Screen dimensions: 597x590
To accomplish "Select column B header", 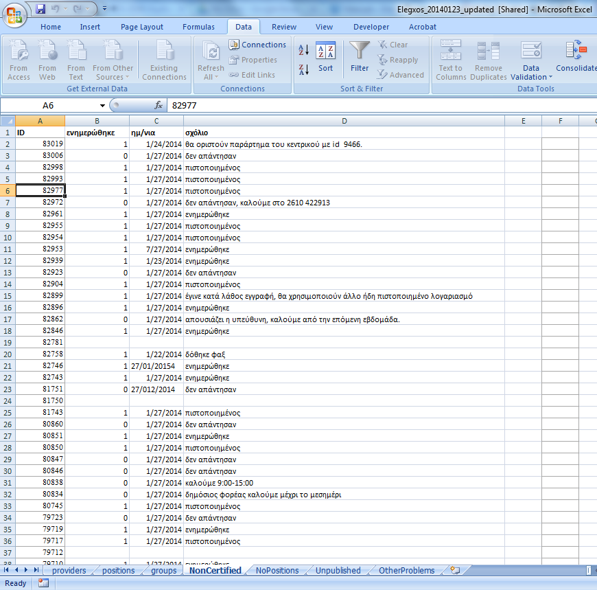I will [97, 121].
